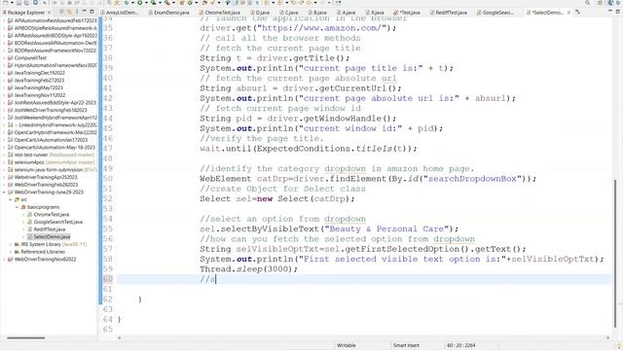This screenshot has height=350, width=623.
Task: Open GoogleSearchTest.java in Package Explorer
Action: pos(58,222)
